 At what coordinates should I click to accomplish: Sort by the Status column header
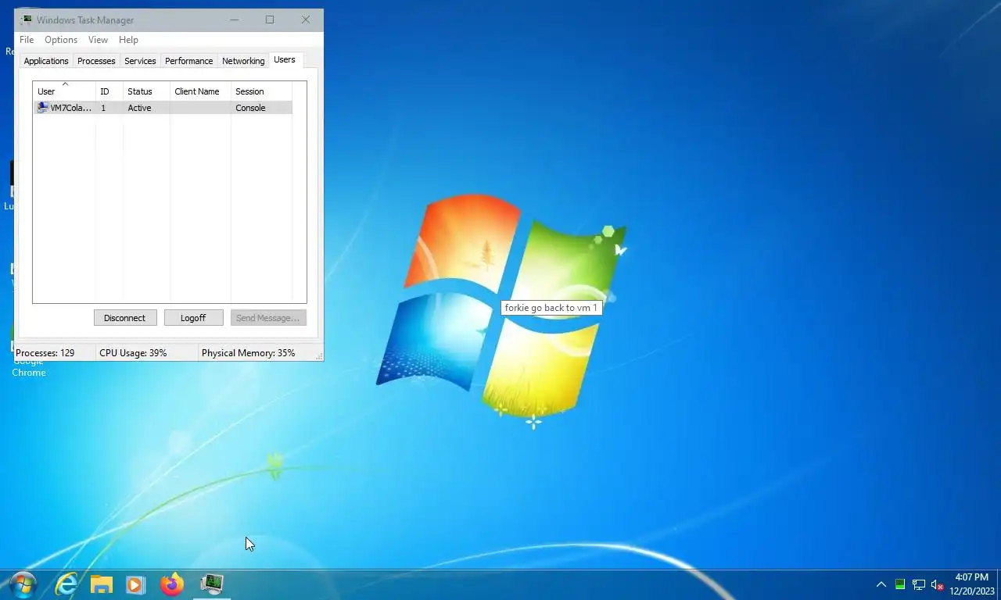pos(147,91)
